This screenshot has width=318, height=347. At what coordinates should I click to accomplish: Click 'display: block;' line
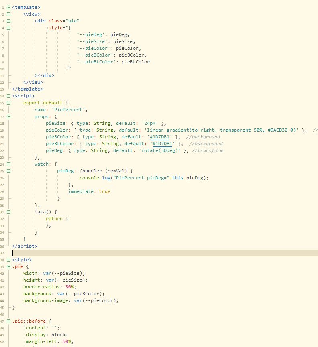(x=47, y=335)
